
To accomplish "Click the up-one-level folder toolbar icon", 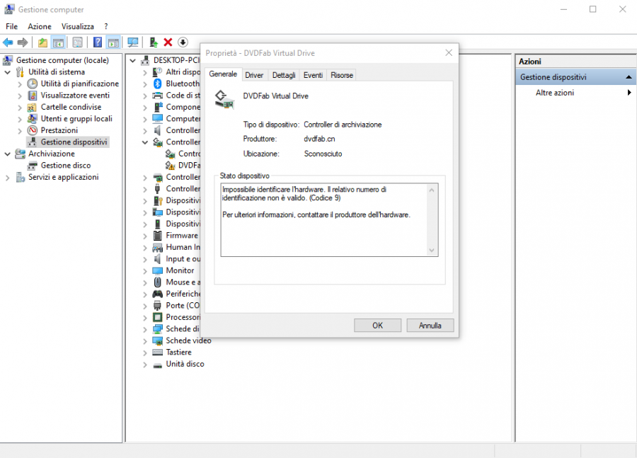I will coord(42,42).
